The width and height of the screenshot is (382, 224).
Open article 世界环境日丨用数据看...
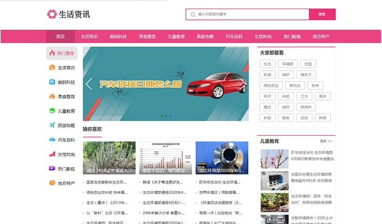[x=219, y=192]
